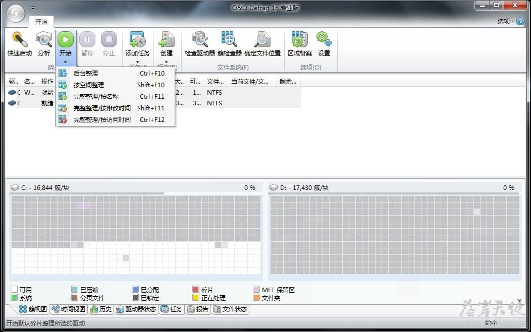Click the 已分配 blue legend swatch
The image size is (531, 332).
(135, 289)
